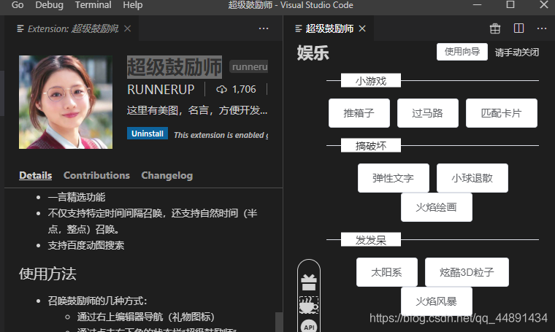555x332 pixels.
Task: Open the 太阳系 animation
Action: tap(386, 272)
